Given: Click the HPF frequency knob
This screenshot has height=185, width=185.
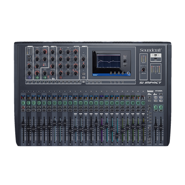Looking at the screenshot, I should (29, 73).
